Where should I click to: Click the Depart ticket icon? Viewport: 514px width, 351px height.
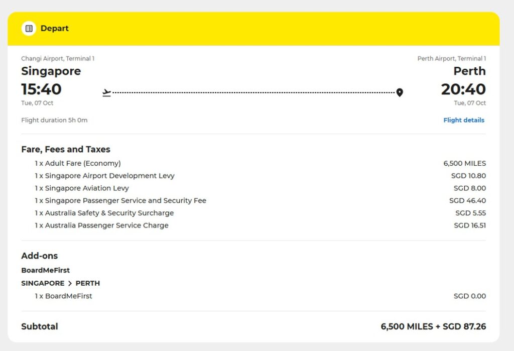[x=30, y=29]
